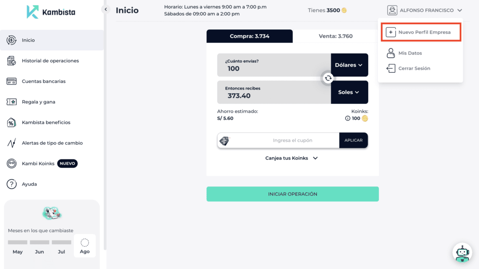Open the Soles currency dropdown
The height and width of the screenshot is (269, 479).
point(349,92)
